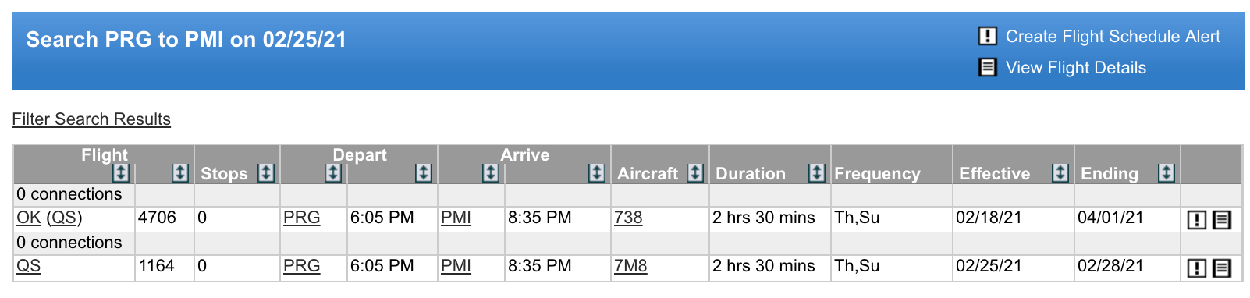1250x298 pixels.
Task: Sort results by Duration column
Action: (x=817, y=172)
